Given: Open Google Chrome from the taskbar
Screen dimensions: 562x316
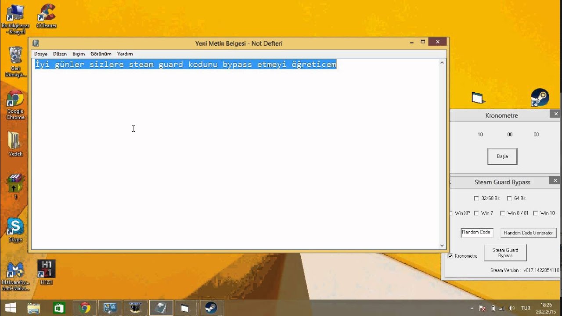Looking at the screenshot, I should click(85, 308).
